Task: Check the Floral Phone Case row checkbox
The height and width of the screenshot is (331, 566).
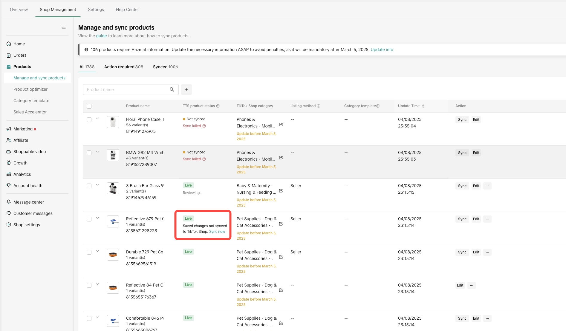Action: coord(89,120)
